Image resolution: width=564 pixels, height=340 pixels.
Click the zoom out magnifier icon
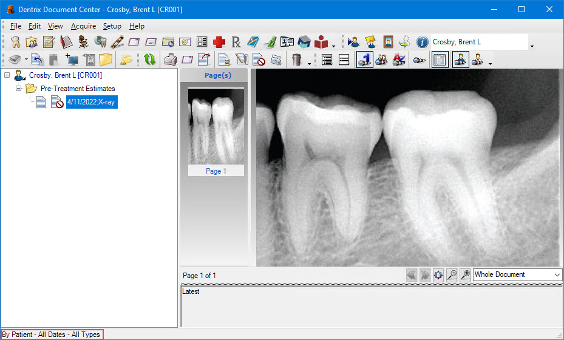[x=452, y=275]
